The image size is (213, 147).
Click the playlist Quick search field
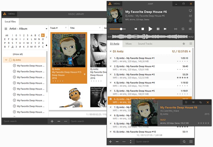coord(157,141)
